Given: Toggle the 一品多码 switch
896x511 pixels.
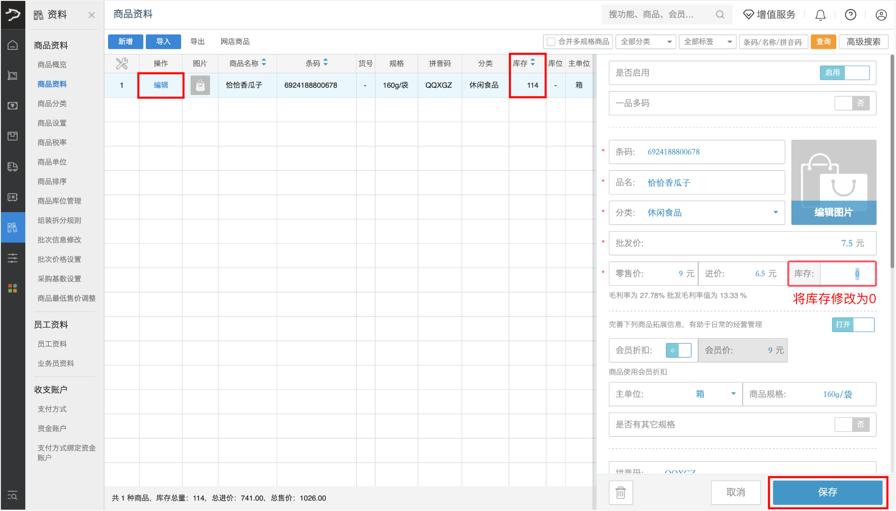Looking at the screenshot, I should tap(852, 103).
